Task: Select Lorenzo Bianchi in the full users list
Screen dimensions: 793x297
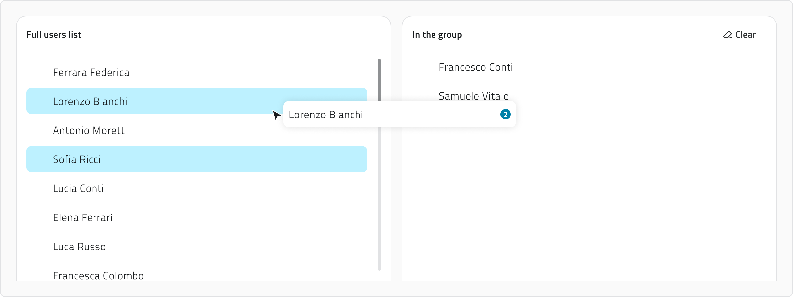Action: [x=90, y=101]
